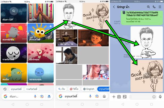The width and height of the screenshot is (164, 108).
Task: Select the ขอขอบคุณ GIF category
Action: 41,73
